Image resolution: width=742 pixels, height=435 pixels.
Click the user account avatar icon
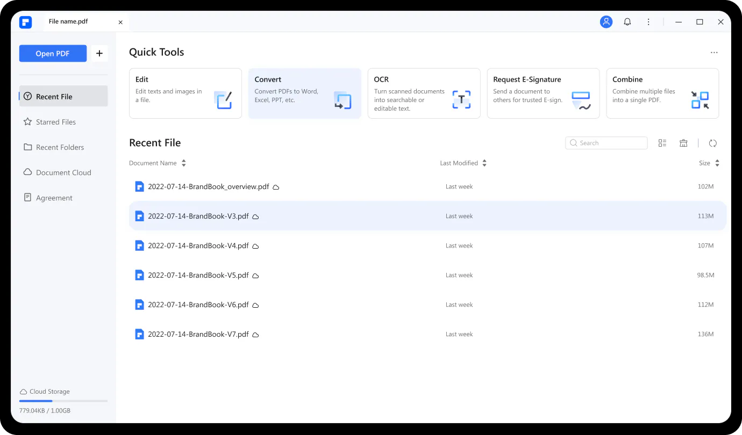[606, 22]
